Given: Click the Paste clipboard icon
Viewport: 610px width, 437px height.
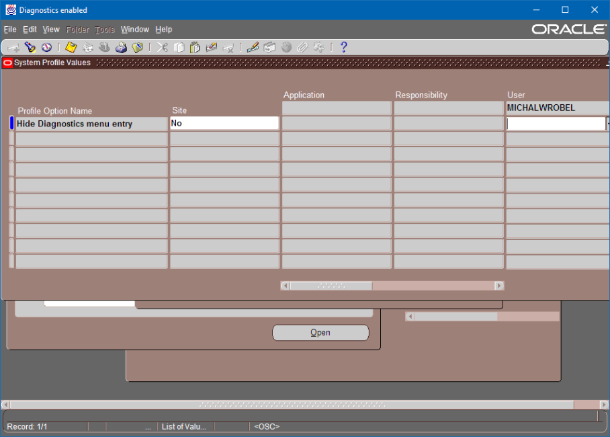Looking at the screenshot, I should (x=195, y=47).
